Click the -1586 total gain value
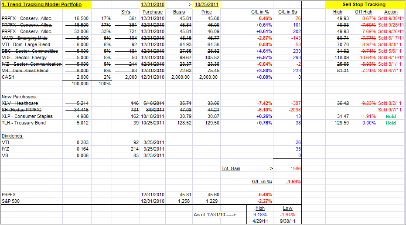The width and height of the screenshot is (406, 225). tap(295, 169)
